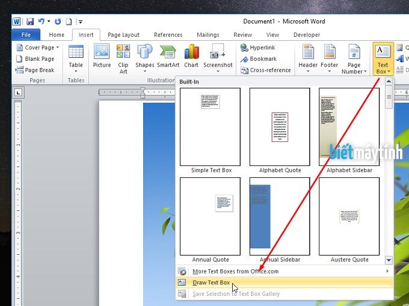
Task: Click the tab selector at ruler corner
Action: tap(18, 93)
